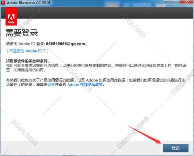Minimize the Adobe Illustrator CC 2018 window
Screen dimensions: 194x156
coord(168,2)
